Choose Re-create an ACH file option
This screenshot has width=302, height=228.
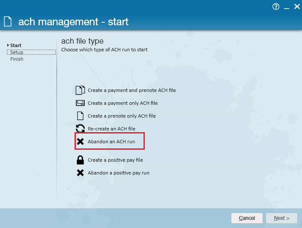point(111,129)
